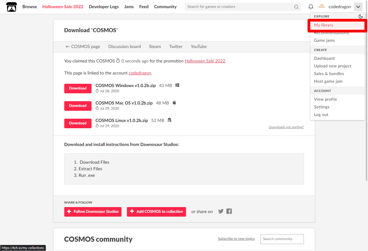
Task: Click the codedragon username in header
Action: pyautogui.click(x=340, y=7)
